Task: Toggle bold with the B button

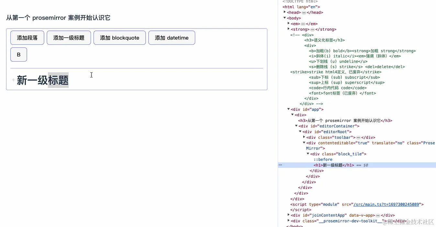Action: pos(18,54)
